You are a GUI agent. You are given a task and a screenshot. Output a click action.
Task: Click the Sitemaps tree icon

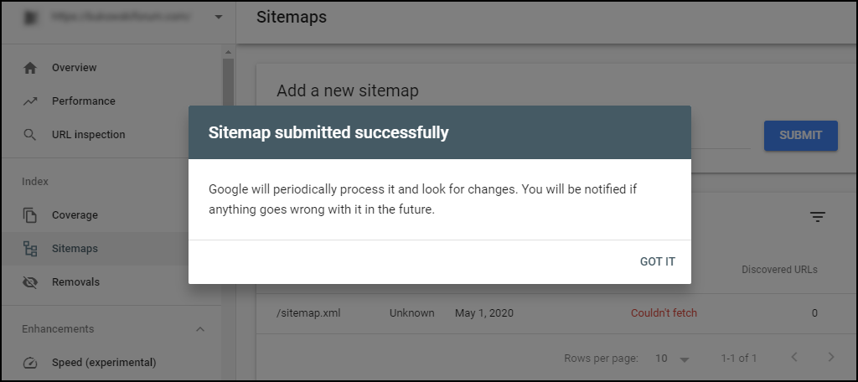[x=30, y=249]
